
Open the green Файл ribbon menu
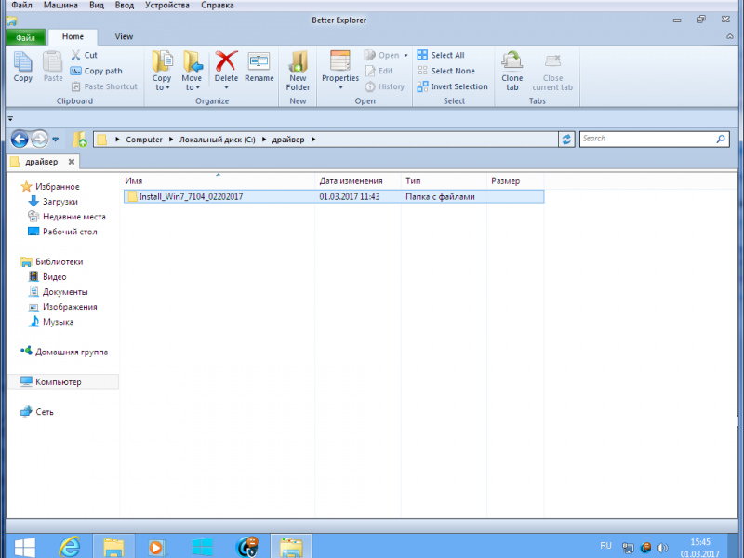point(26,37)
